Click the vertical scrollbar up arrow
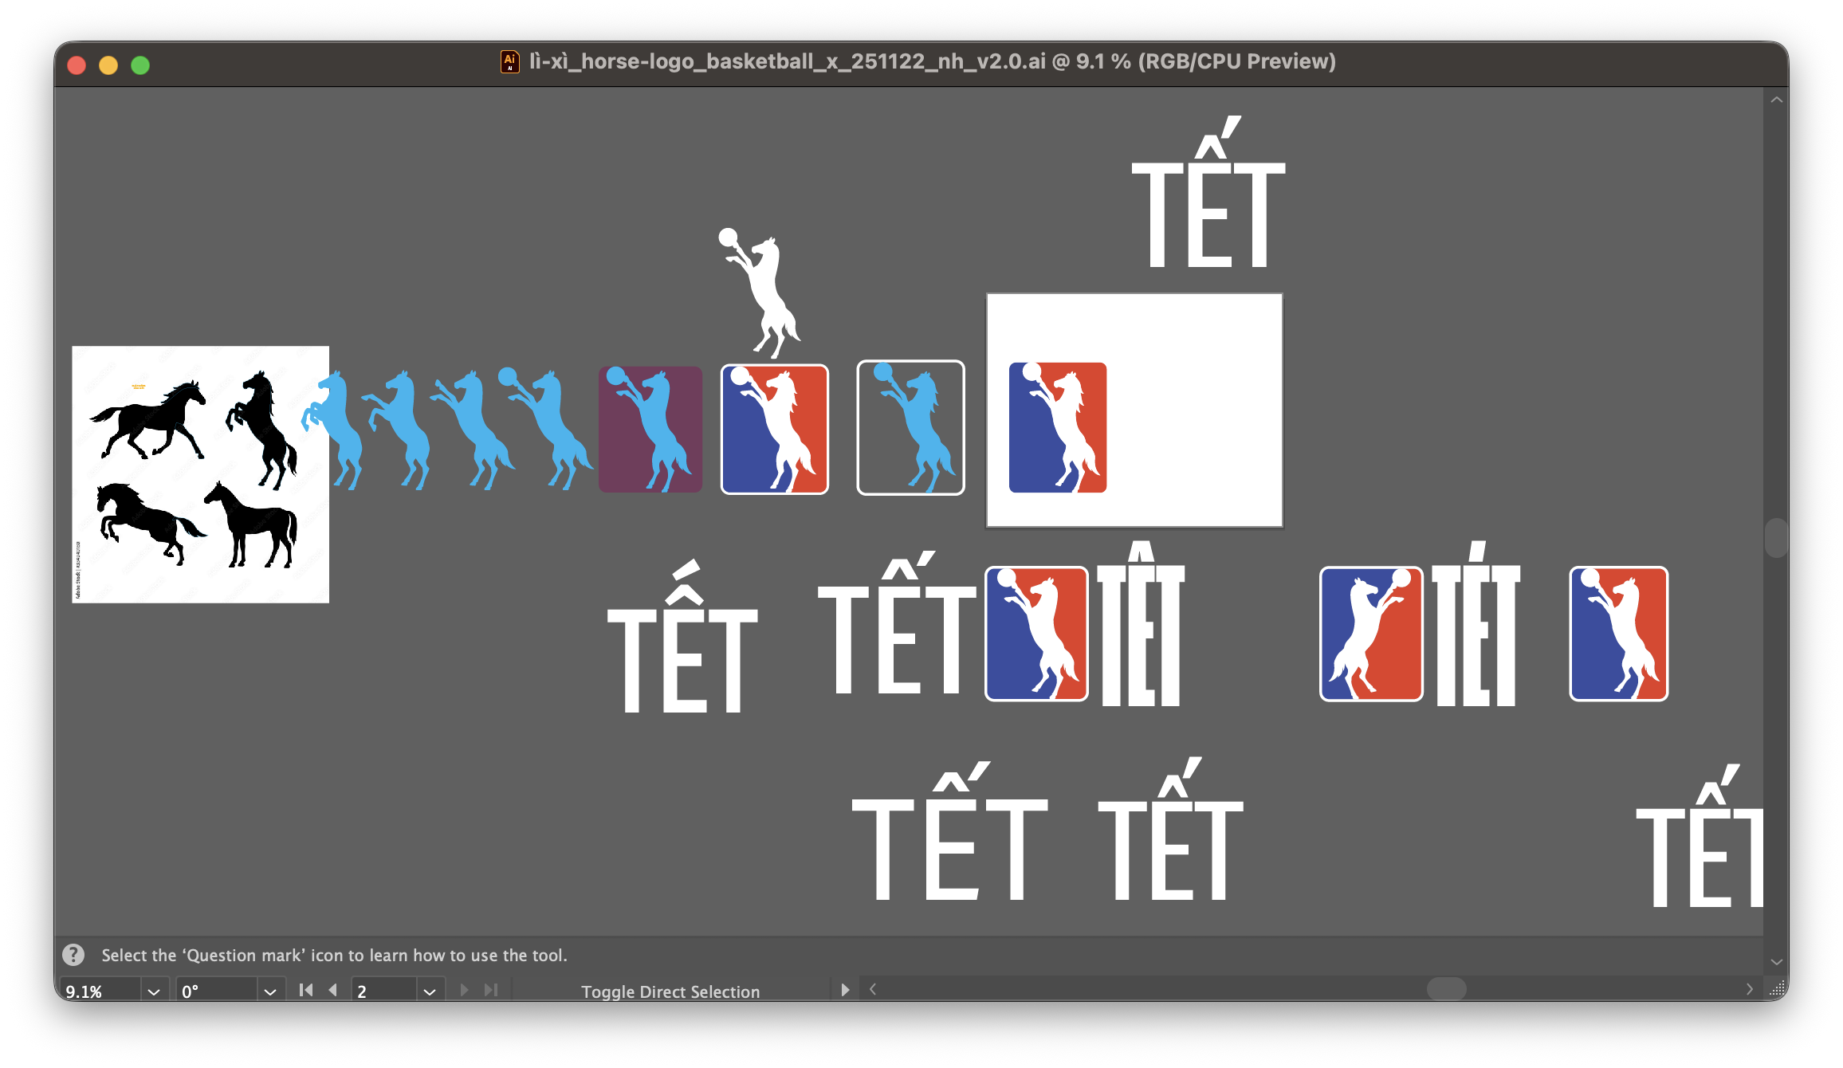The width and height of the screenshot is (1843, 1068). (x=1776, y=100)
